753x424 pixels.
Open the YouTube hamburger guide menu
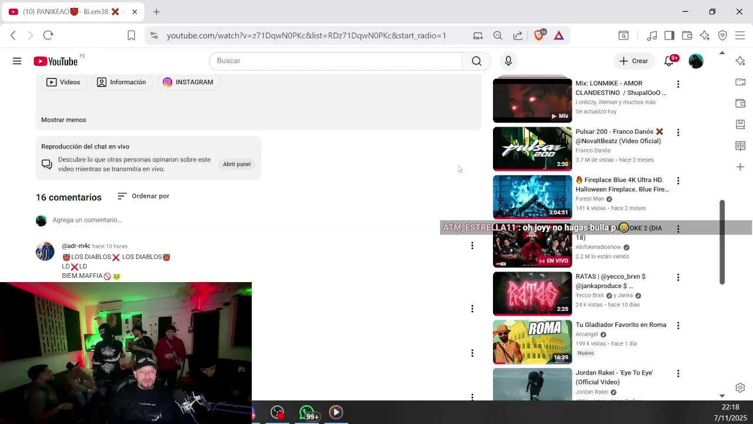click(x=17, y=61)
